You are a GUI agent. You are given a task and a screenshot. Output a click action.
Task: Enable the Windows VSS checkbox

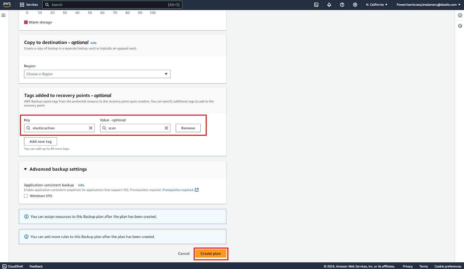[26, 196]
